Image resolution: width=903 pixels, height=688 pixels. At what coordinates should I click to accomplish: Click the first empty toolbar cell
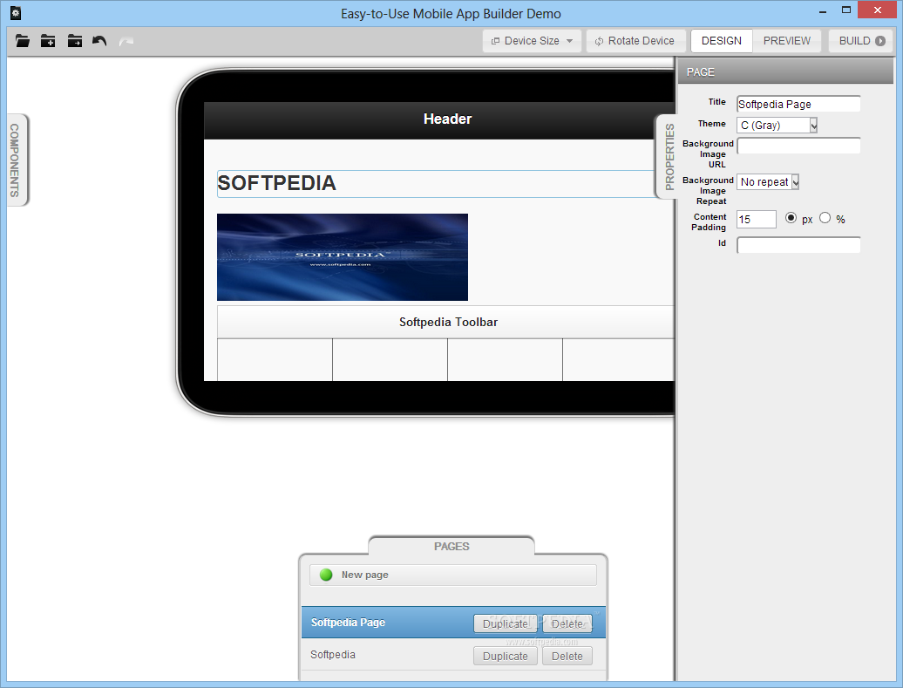(275, 359)
